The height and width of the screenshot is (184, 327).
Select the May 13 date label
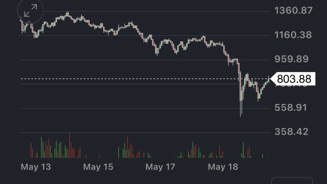(x=36, y=167)
